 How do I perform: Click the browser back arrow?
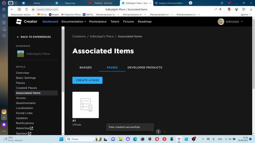pos(12,10)
